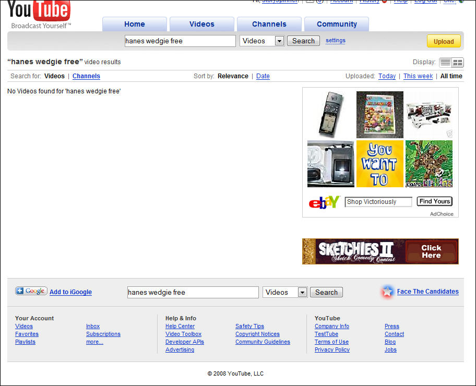Click Click Here on Sketchies banner
This screenshot has width=476, height=386.
431,251
